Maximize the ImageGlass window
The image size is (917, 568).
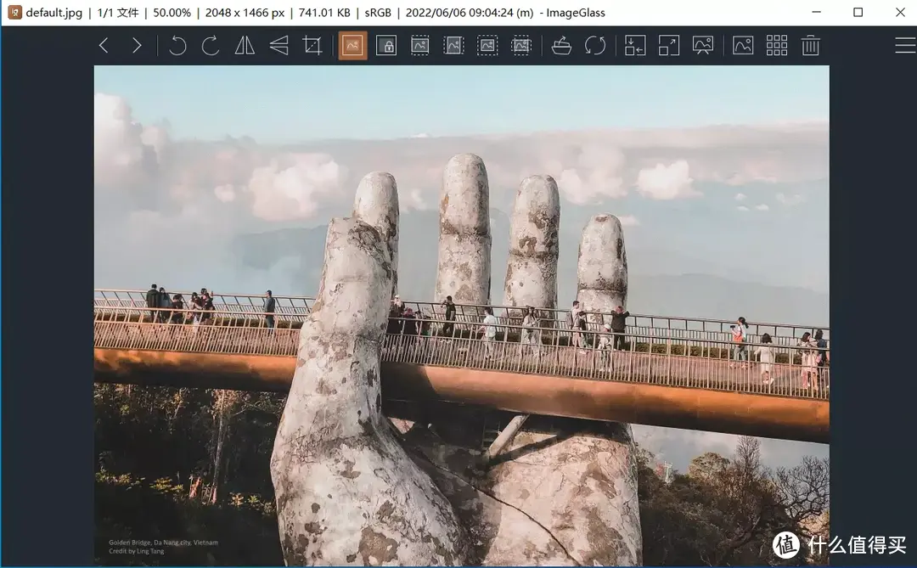coord(858,12)
